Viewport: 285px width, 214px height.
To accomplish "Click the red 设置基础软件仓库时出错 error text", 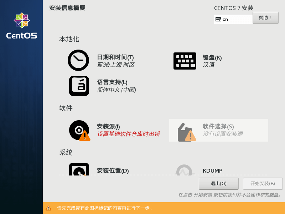I will [128, 134].
